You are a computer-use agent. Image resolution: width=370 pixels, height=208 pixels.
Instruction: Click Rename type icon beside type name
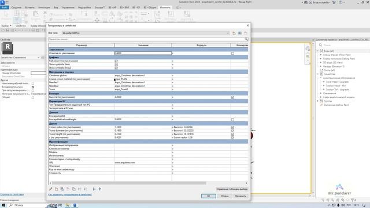240,34
